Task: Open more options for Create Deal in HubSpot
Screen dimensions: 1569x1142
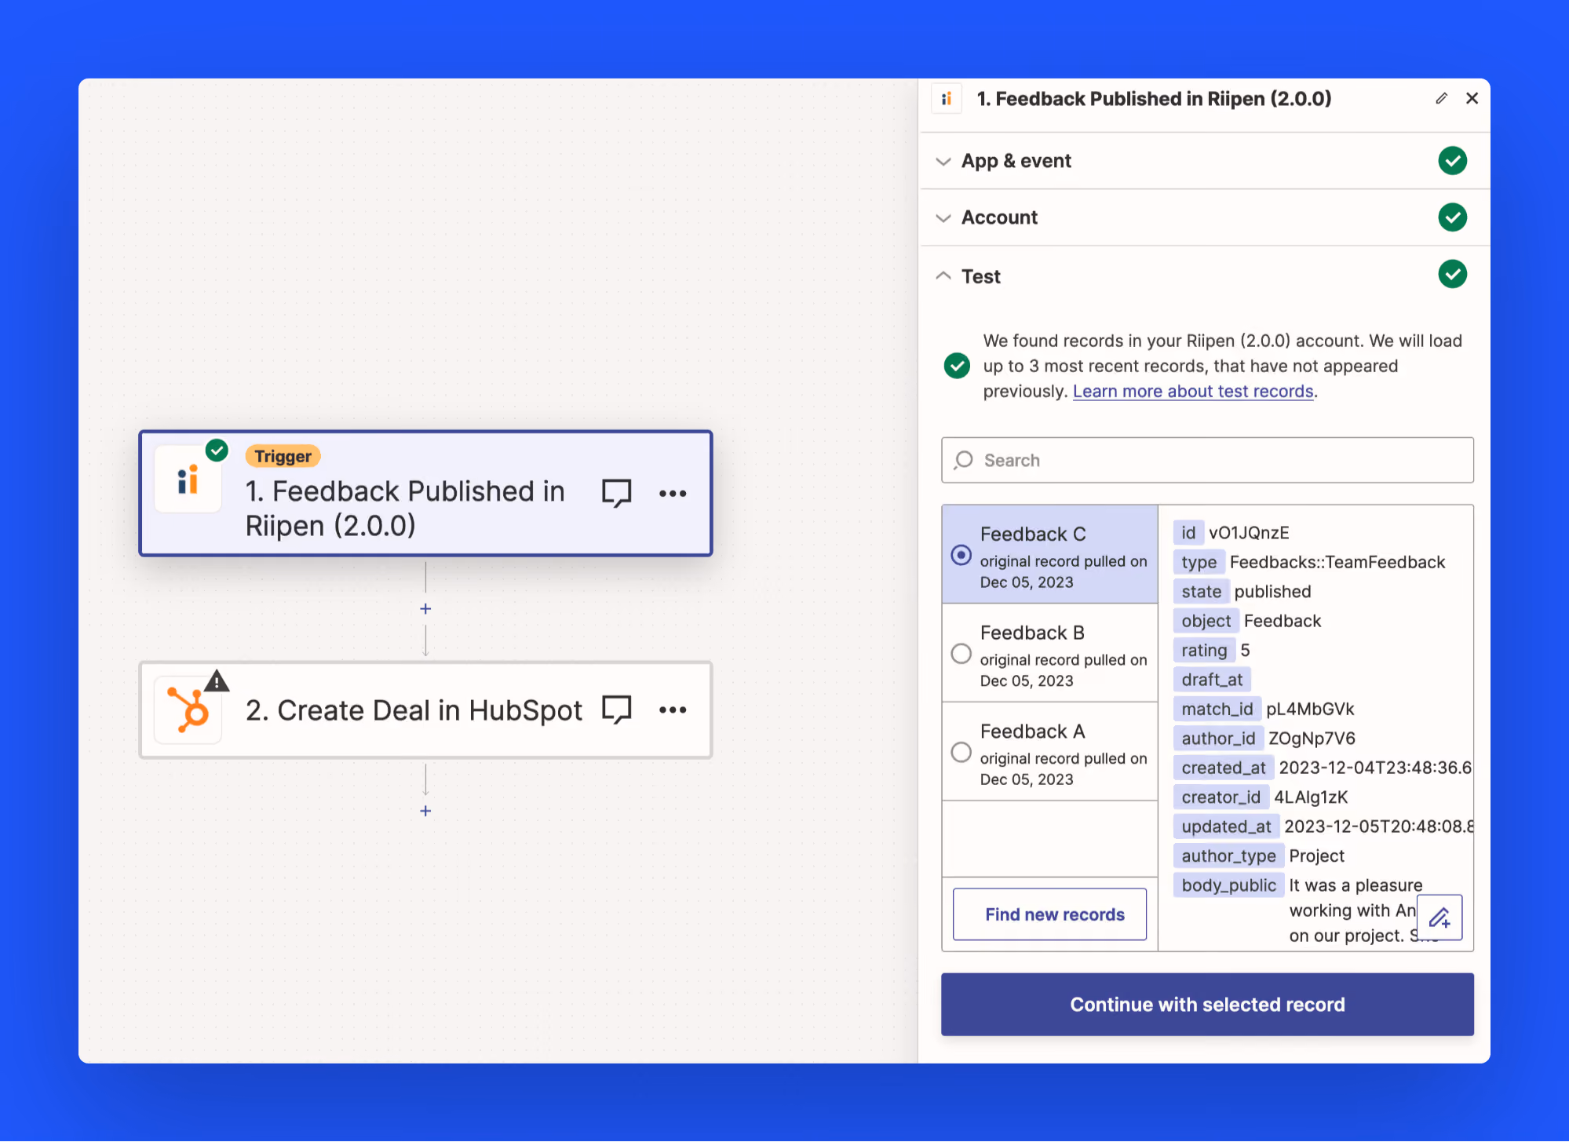Action: click(x=673, y=710)
